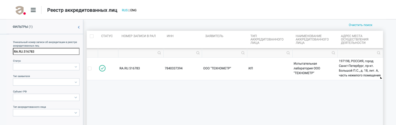This screenshot has width=396, height=125.
Task: Expand Тип аккредитованного лица dropdown
Action: point(46,113)
